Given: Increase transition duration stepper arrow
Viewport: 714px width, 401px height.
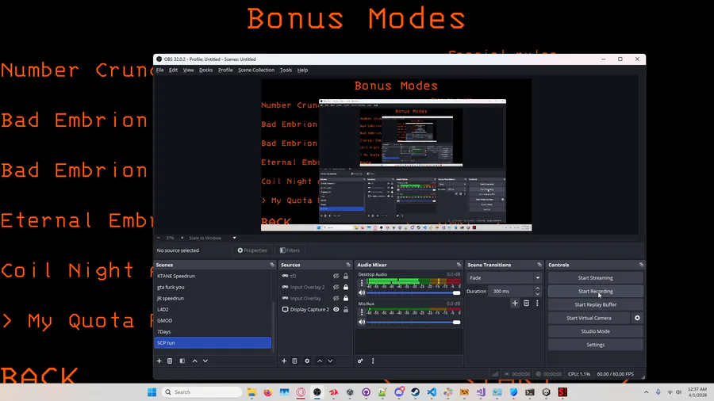Looking at the screenshot, I should [538, 288].
